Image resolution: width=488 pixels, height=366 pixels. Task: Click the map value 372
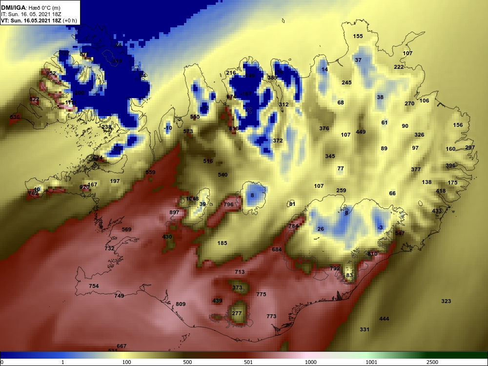(278, 141)
